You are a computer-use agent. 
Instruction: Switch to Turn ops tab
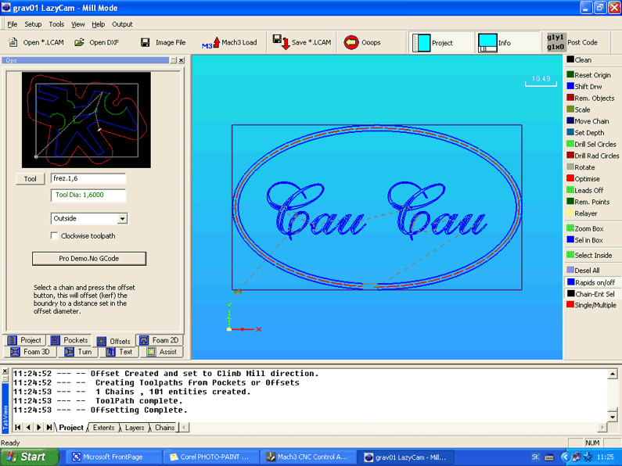pos(78,352)
